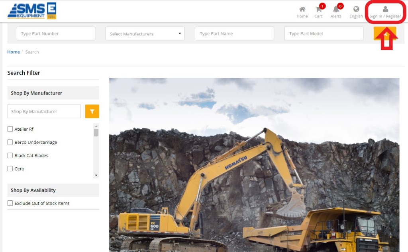
Task: Tick the Black Cat Blades checkbox
Action: click(10, 155)
